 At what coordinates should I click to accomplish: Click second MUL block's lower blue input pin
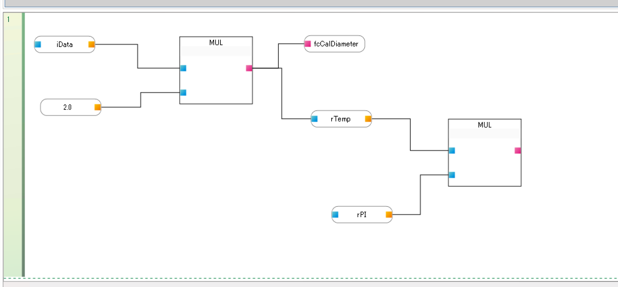[452, 175]
